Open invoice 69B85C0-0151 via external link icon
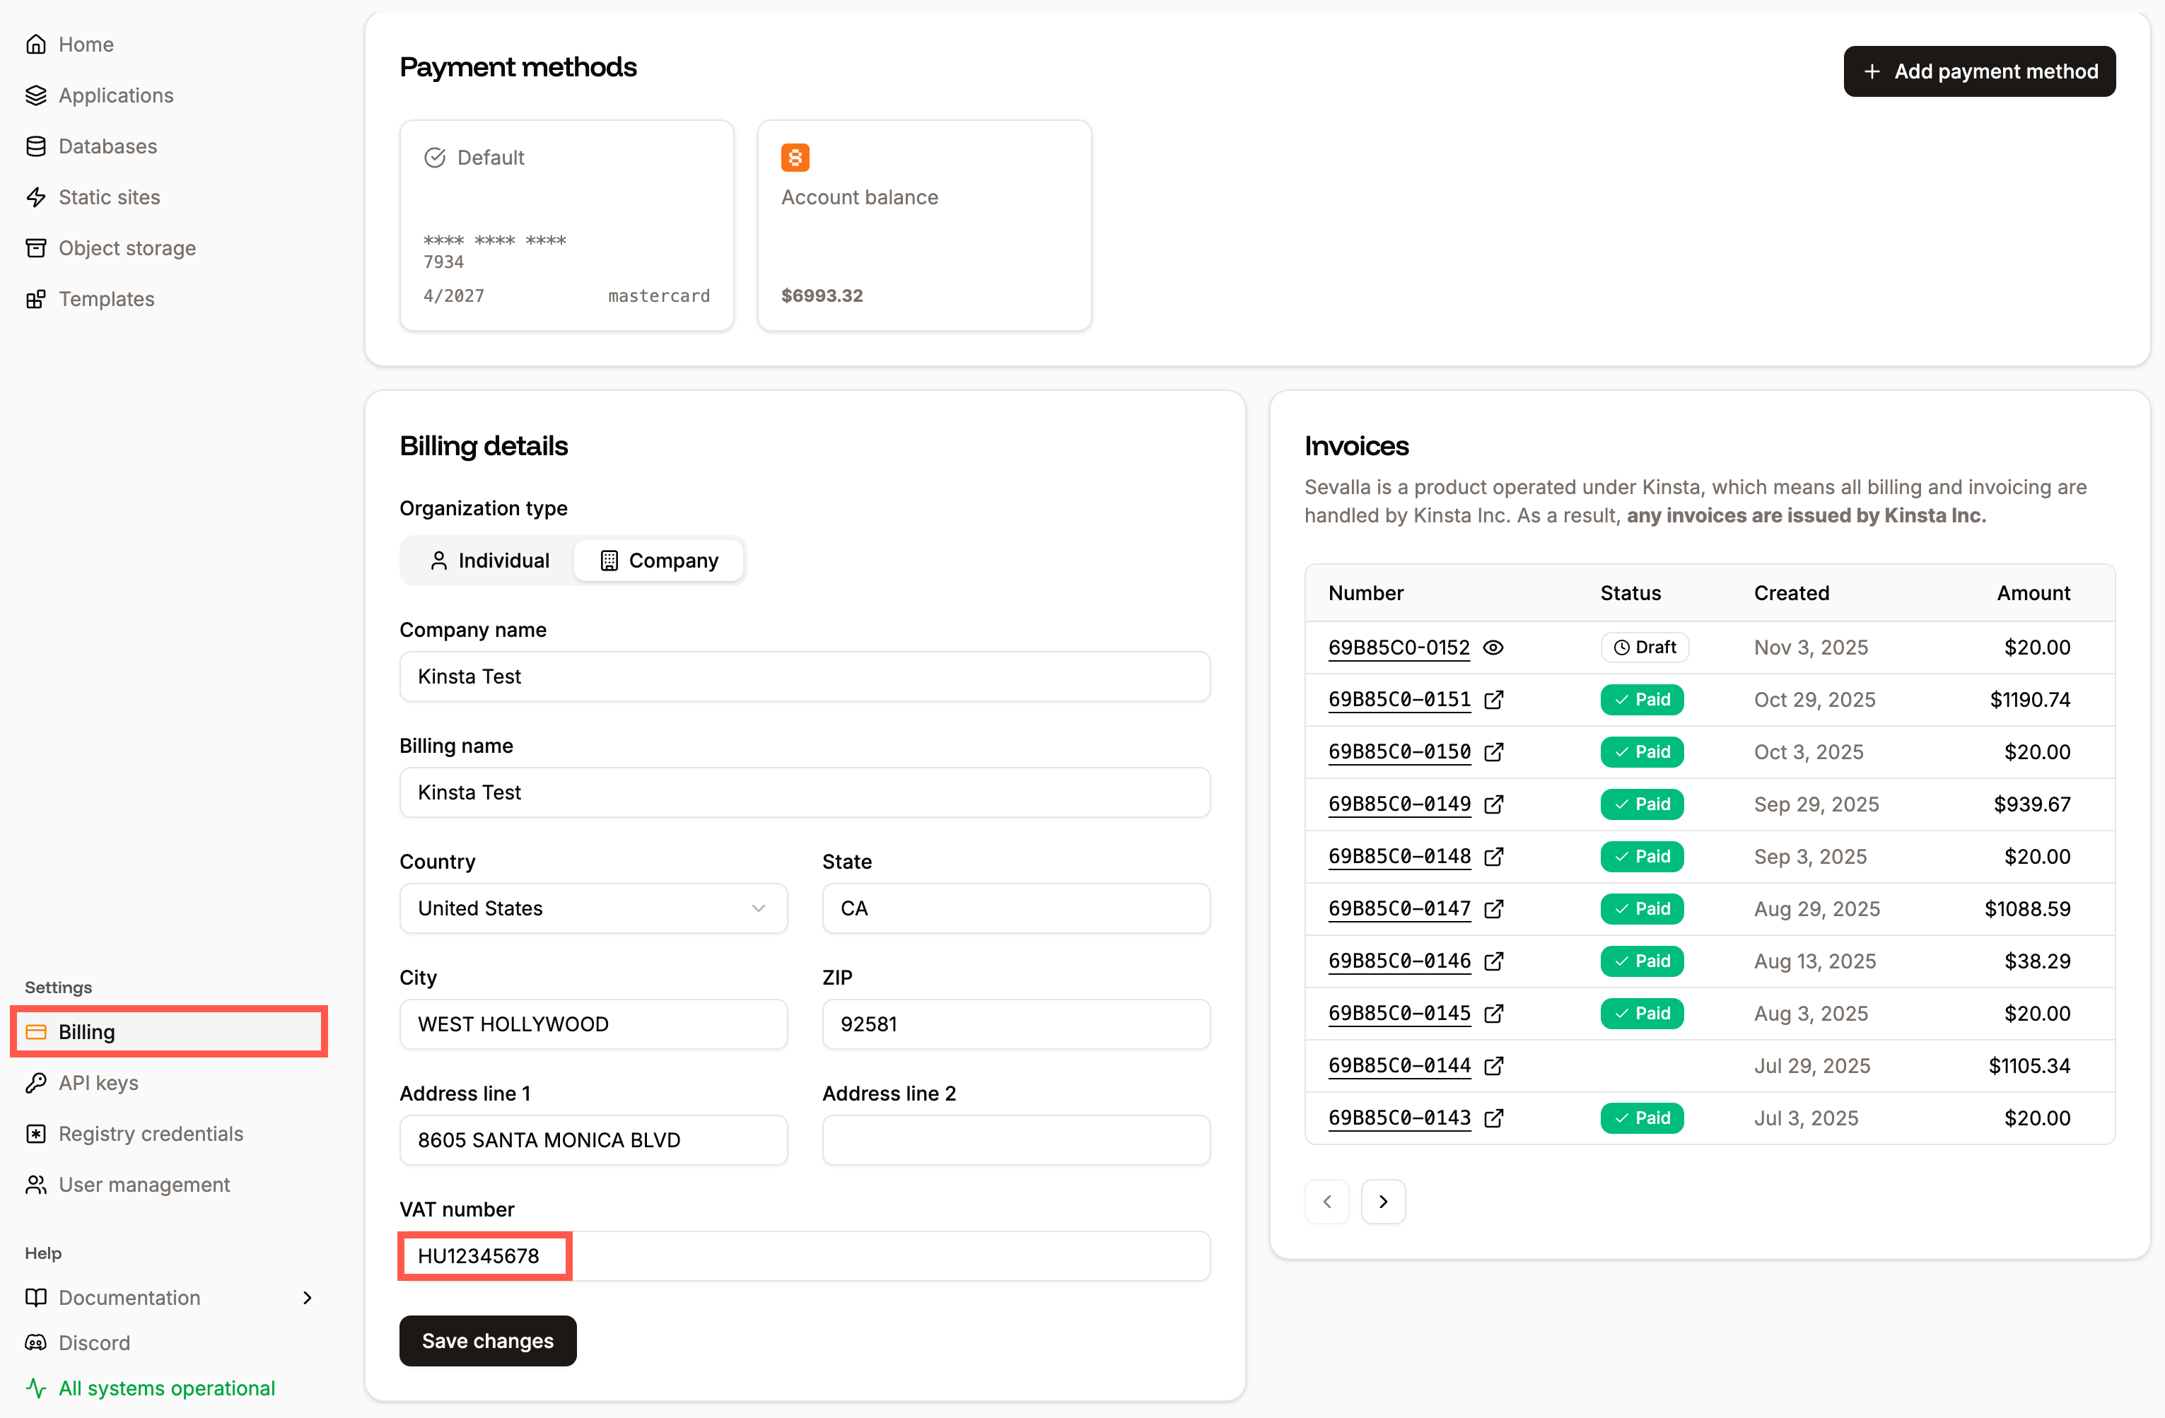The height and width of the screenshot is (1418, 2165). (x=1495, y=699)
